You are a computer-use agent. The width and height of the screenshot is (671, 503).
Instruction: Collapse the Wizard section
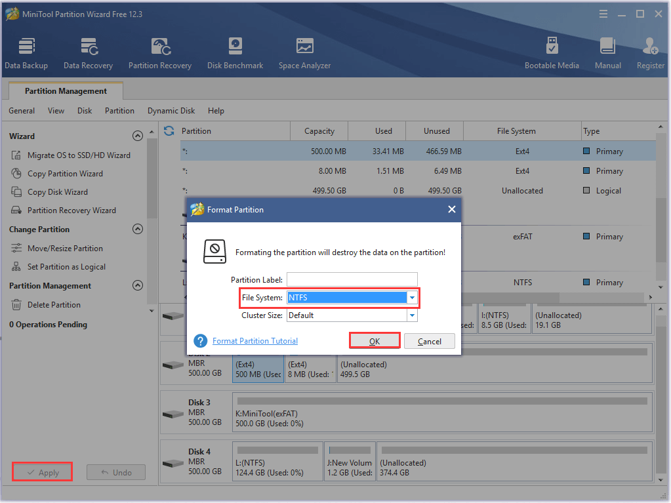pos(138,136)
